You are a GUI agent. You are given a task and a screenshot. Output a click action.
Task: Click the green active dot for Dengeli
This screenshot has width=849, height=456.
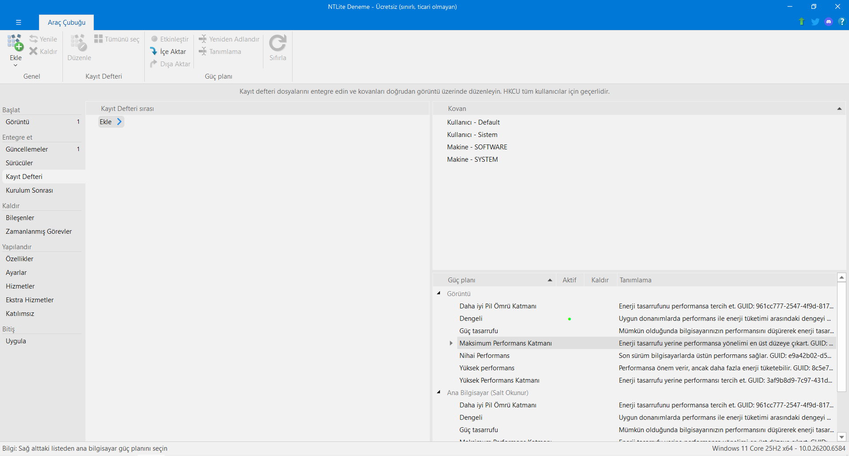[x=569, y=319]
